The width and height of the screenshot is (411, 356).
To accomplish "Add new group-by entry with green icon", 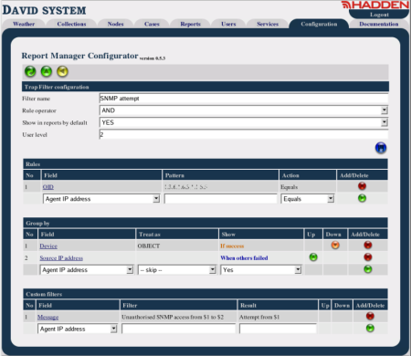I will pyautogui.click(x=368, y=269).
